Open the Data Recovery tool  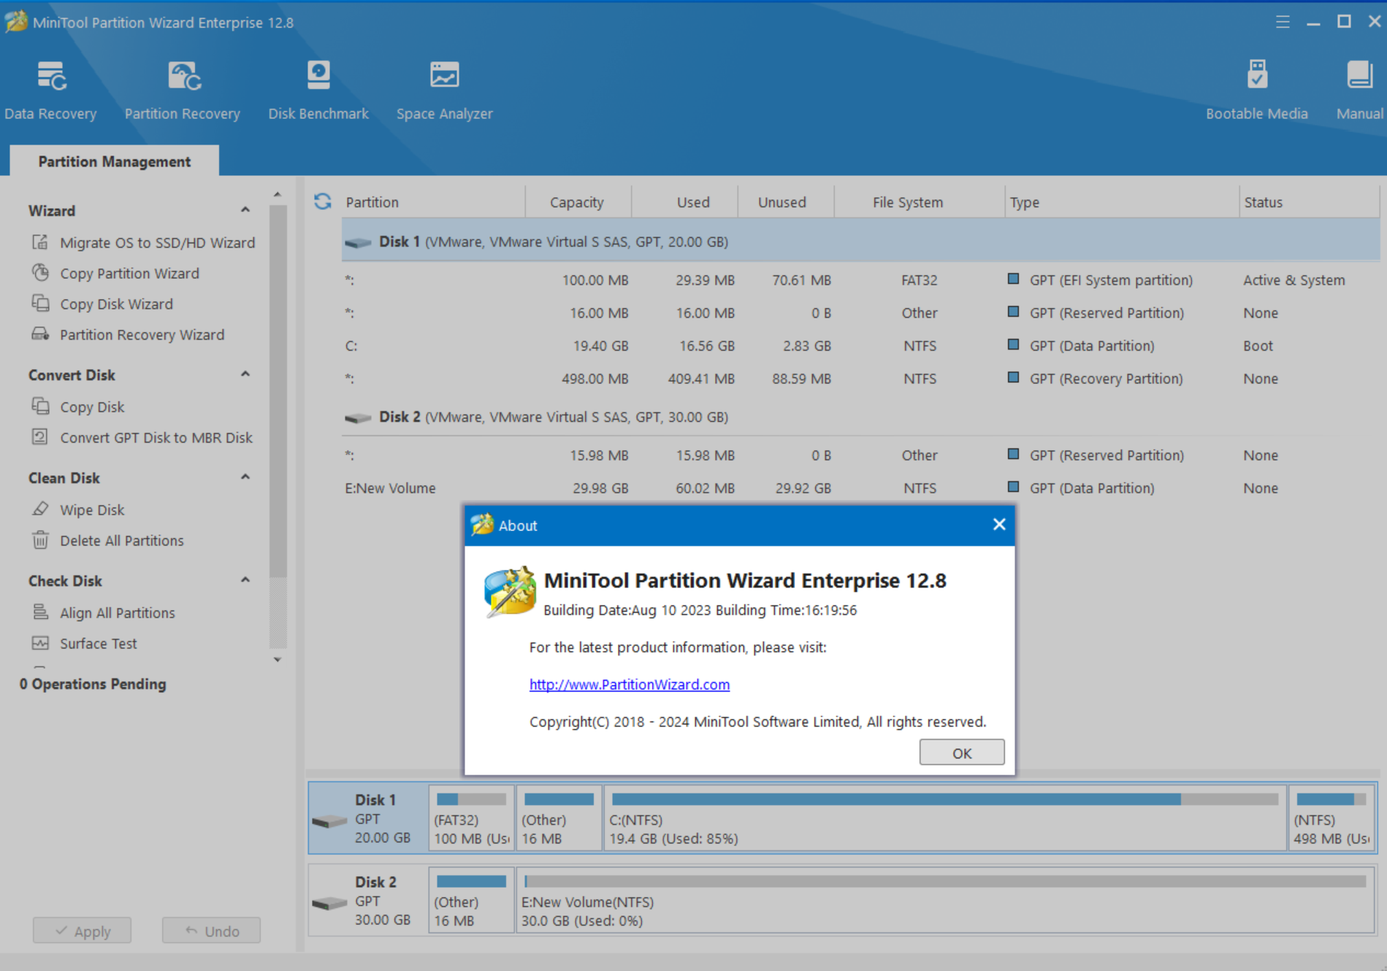pyautogui.click(x=50, y=90)
